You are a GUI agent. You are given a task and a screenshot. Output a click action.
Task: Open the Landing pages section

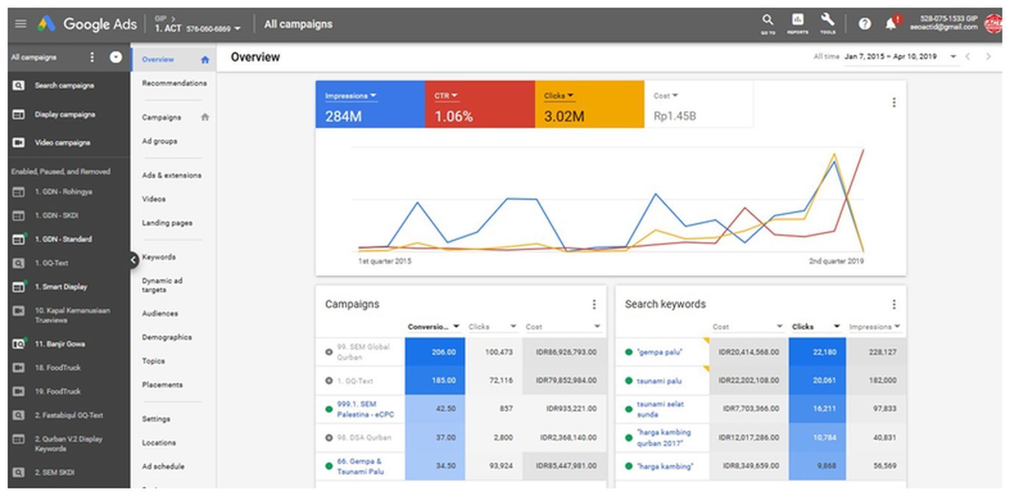coord(167,223)
